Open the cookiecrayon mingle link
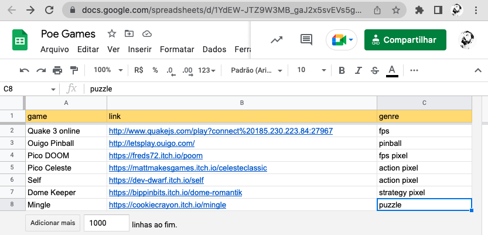 pos(168,205)
